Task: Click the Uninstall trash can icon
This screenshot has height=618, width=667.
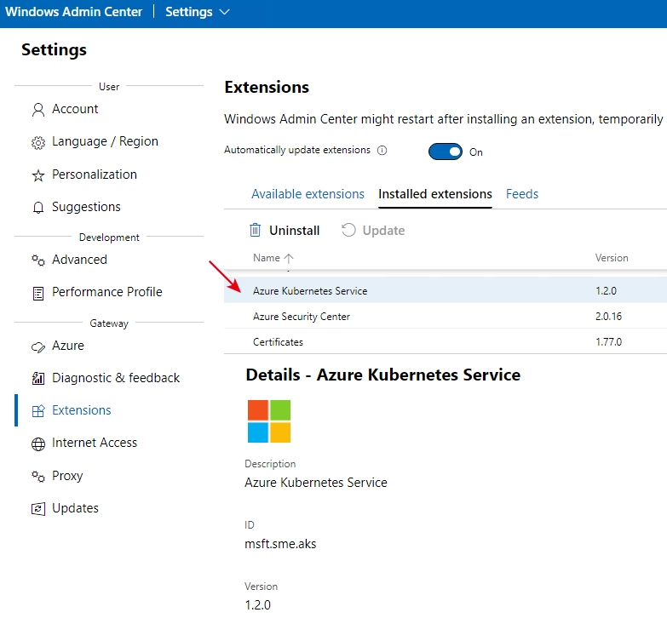Action: click(x=255, y=230)
